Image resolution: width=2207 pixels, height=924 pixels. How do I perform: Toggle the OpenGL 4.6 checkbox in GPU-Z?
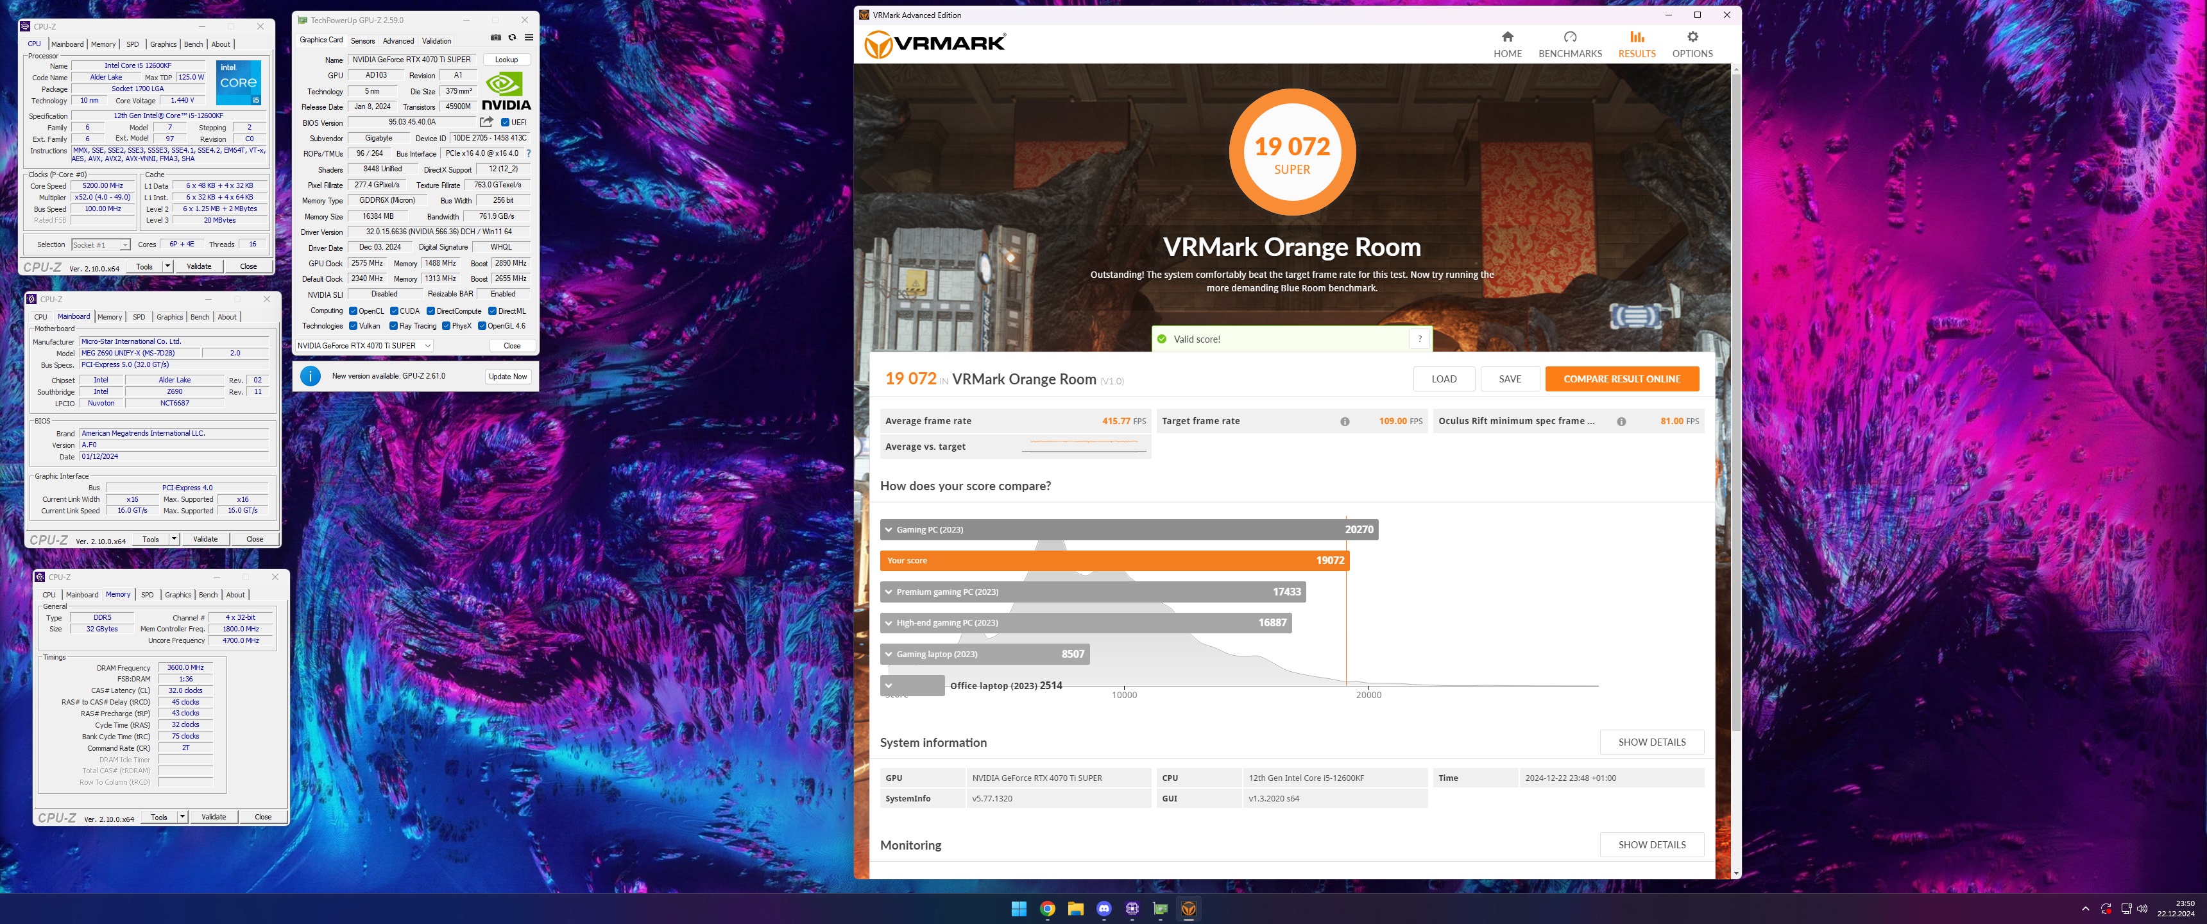point(482,326)
